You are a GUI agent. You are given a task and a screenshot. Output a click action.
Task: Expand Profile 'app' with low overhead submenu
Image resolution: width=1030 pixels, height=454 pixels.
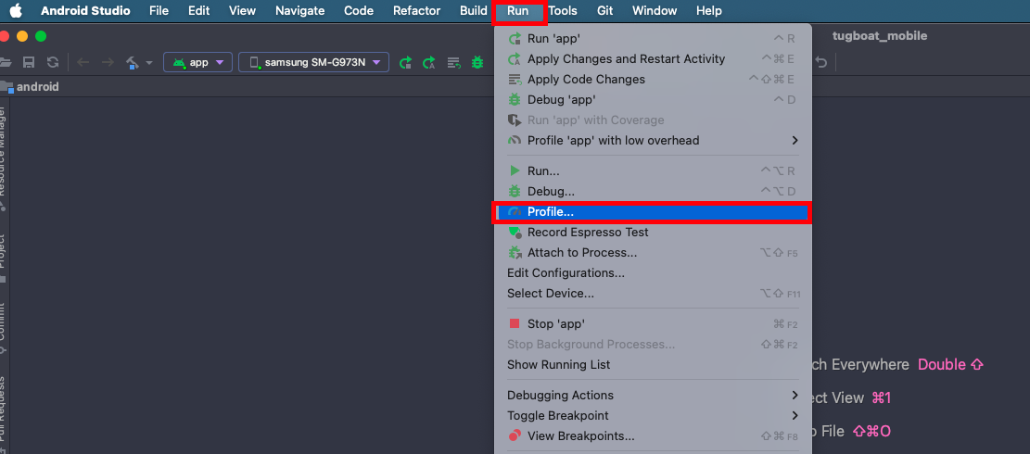[653, 140]
